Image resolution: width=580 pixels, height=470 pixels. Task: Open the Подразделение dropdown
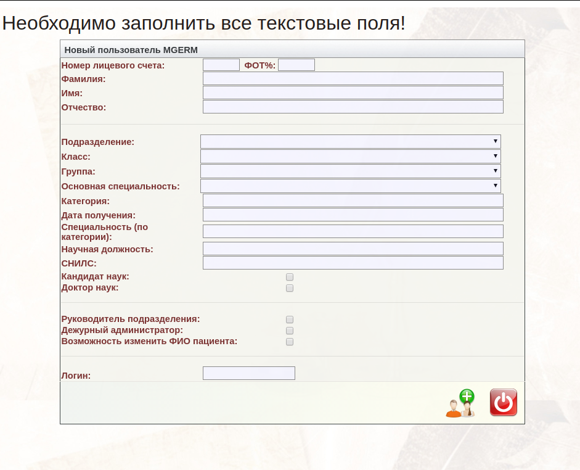tap(350, 142)
